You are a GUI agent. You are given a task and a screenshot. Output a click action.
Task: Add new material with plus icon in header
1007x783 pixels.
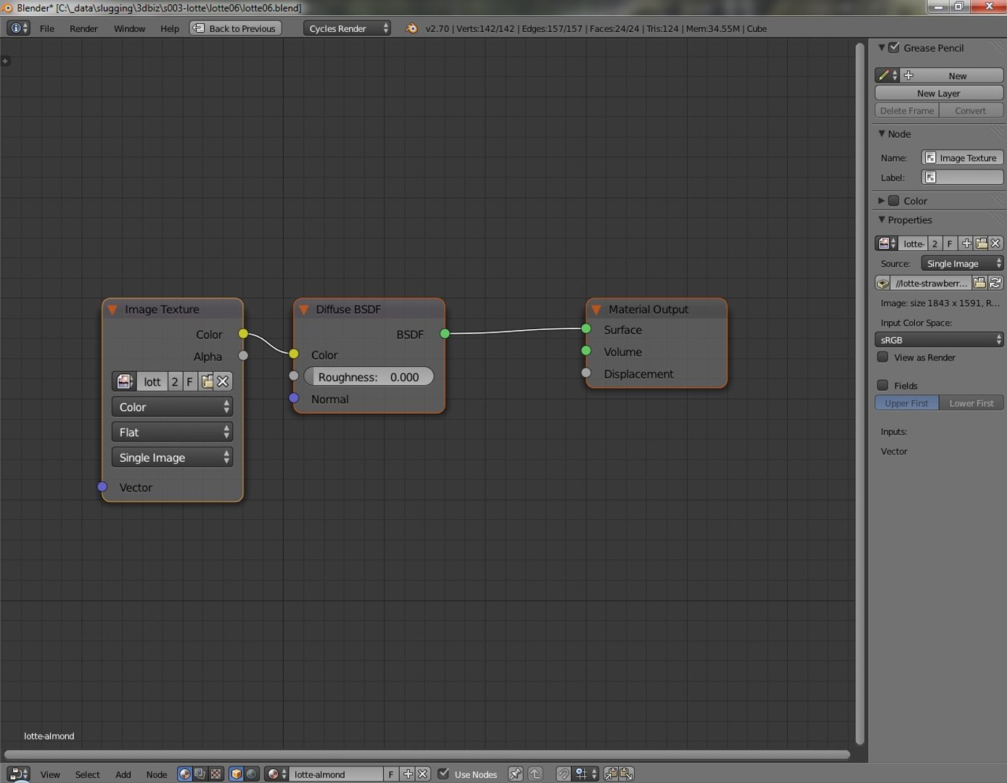tap(408, 774)
